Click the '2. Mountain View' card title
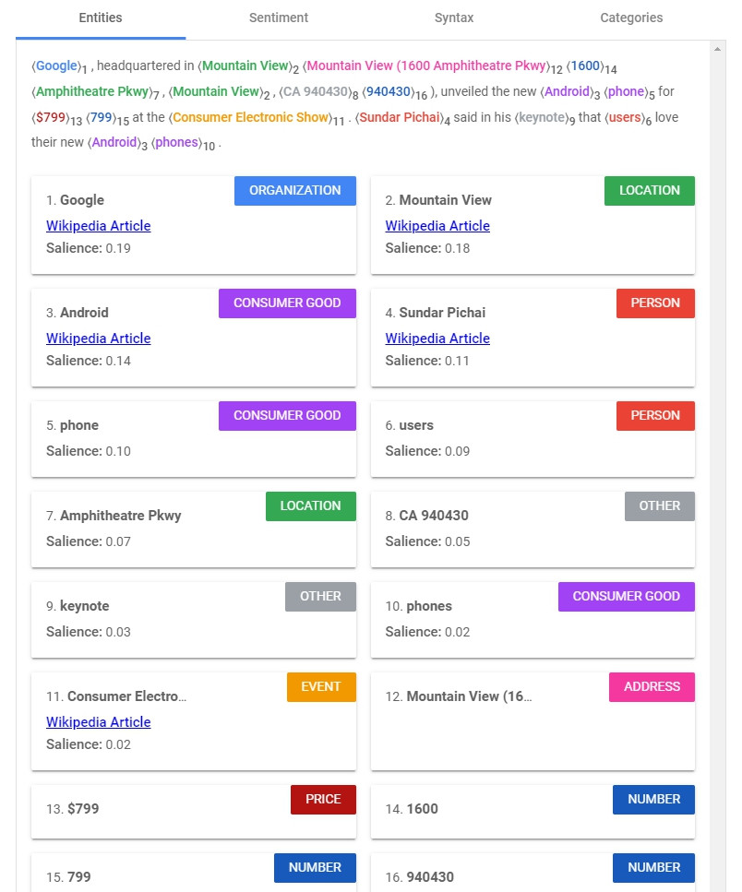This screenshot has width=742, height=892. pos(438,200)
